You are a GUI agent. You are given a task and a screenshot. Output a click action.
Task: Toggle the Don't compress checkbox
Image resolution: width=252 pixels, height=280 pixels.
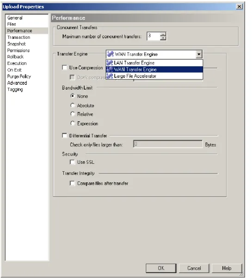tap(72, 77)
